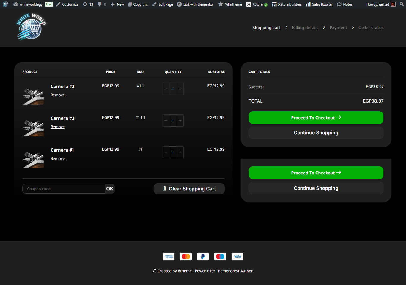Click the Visa payment icon
This screenshot has width=406, height=285.
237,257
